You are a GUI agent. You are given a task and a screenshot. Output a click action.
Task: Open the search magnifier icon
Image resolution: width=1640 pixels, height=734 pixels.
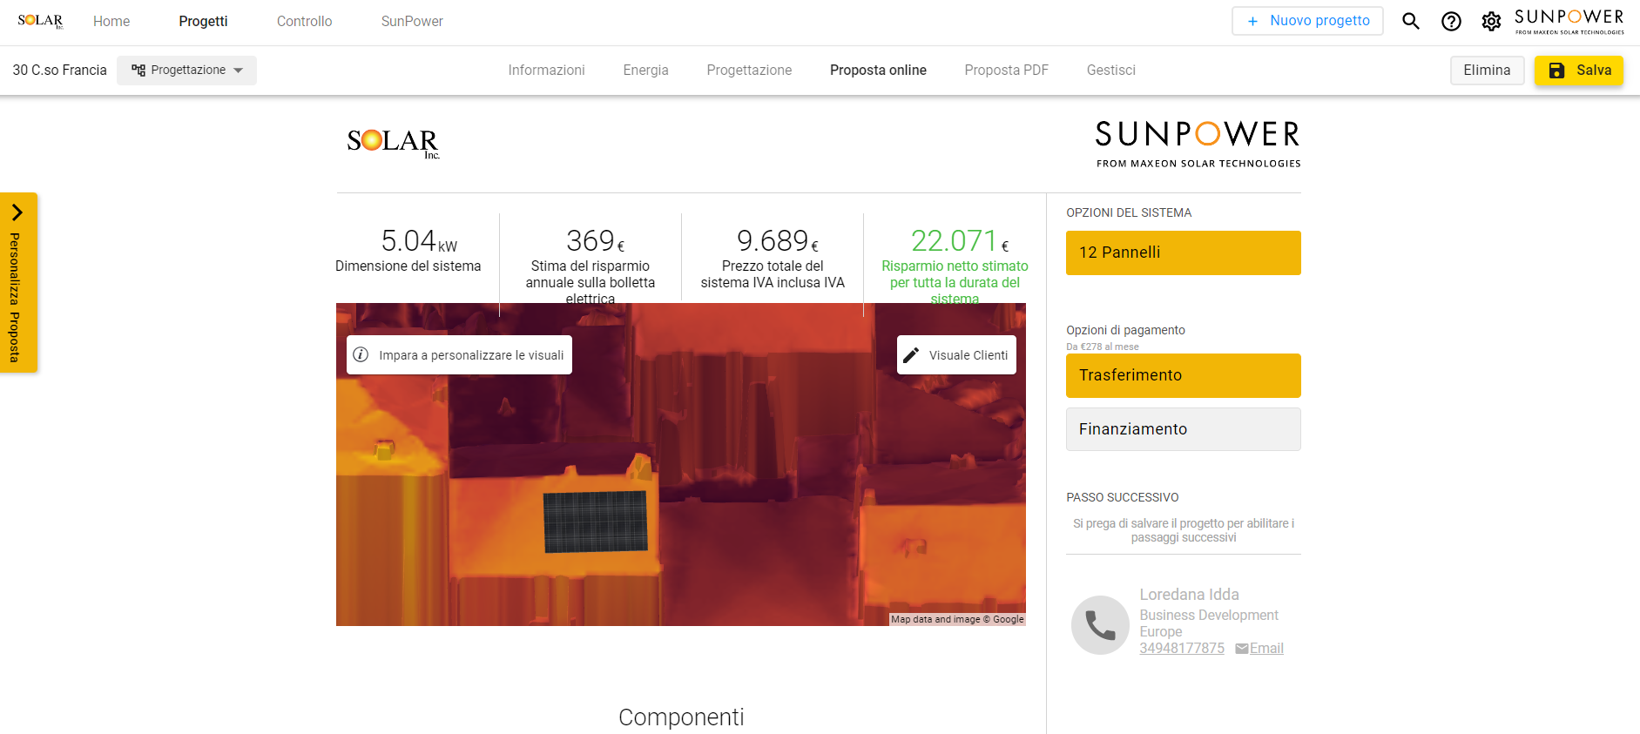click(x=1411, y=22)
